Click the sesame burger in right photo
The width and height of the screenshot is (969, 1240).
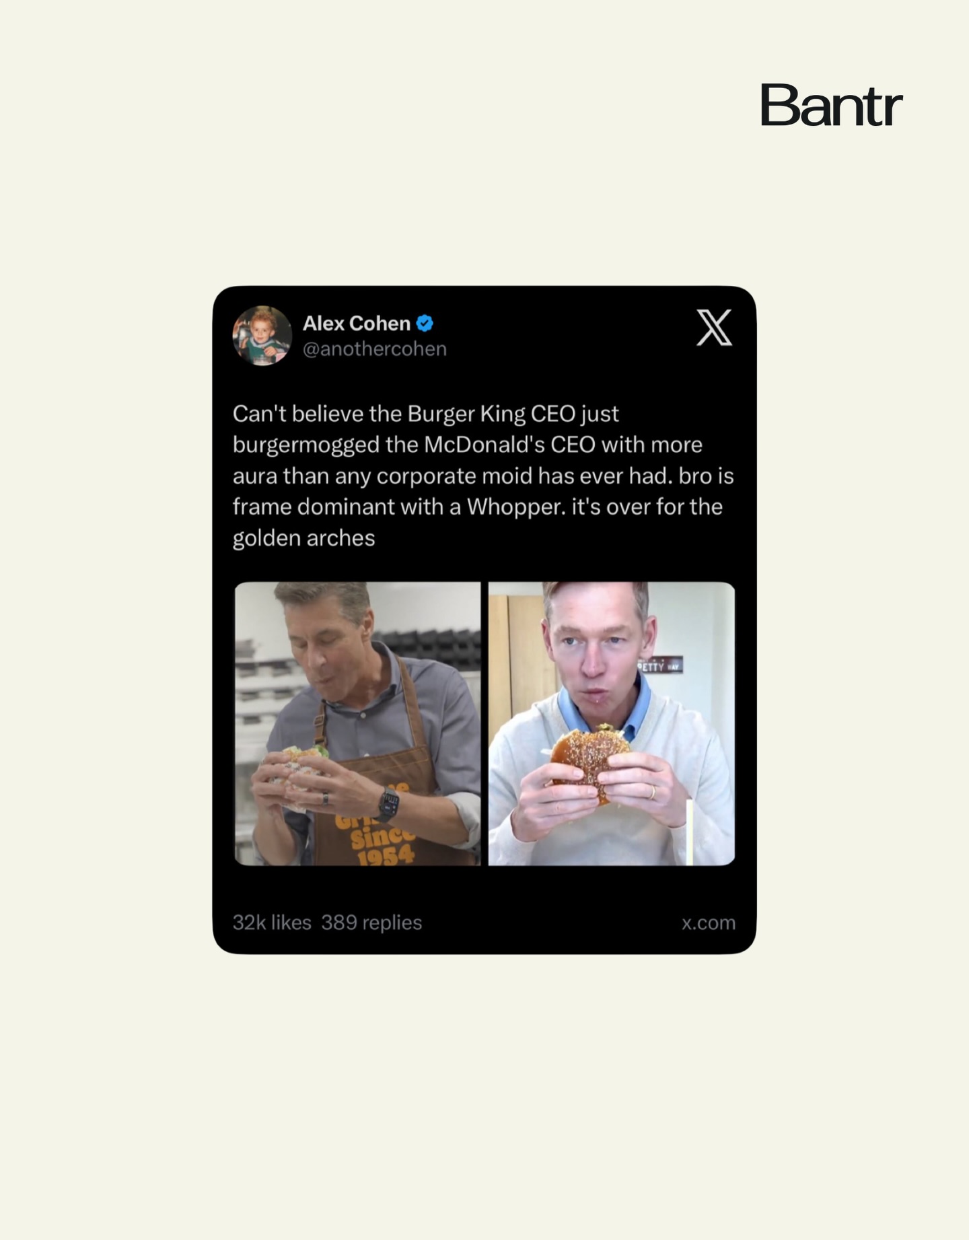(590, 760)
